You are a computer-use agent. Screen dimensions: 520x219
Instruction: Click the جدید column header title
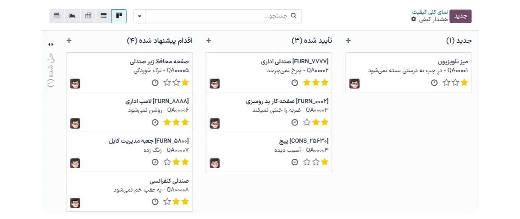[x=459, y=40]
